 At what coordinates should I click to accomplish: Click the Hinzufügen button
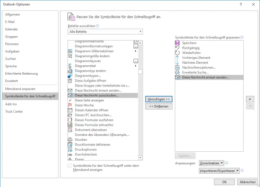[159, 99]
